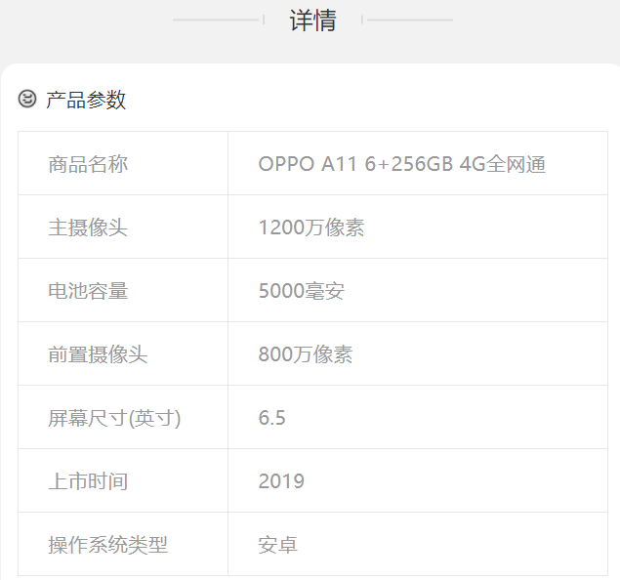Image resolution: width=620 pixels, height=580 pixels.
Task: Select the 1200万像素 value
Action: pyautogui.click(x=311, y=228)
